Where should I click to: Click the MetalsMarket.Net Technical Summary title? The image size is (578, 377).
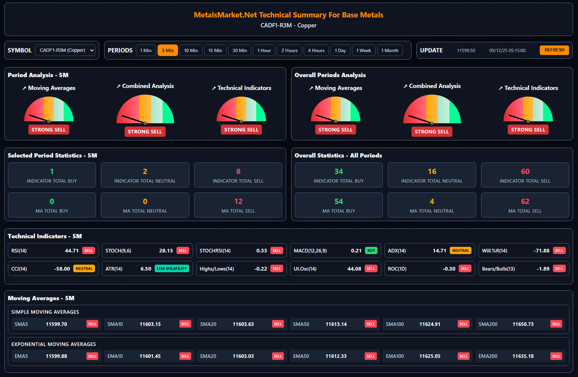click(x=289, y=15)
